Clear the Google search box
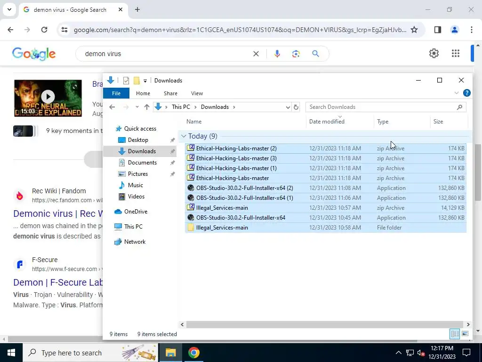 pyautogui.click(x=256, y=54)
